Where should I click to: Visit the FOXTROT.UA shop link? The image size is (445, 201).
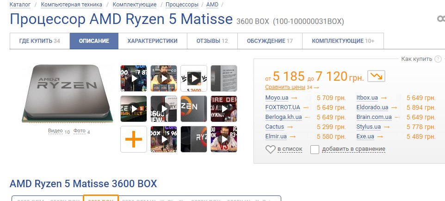(x=283, y=107)
